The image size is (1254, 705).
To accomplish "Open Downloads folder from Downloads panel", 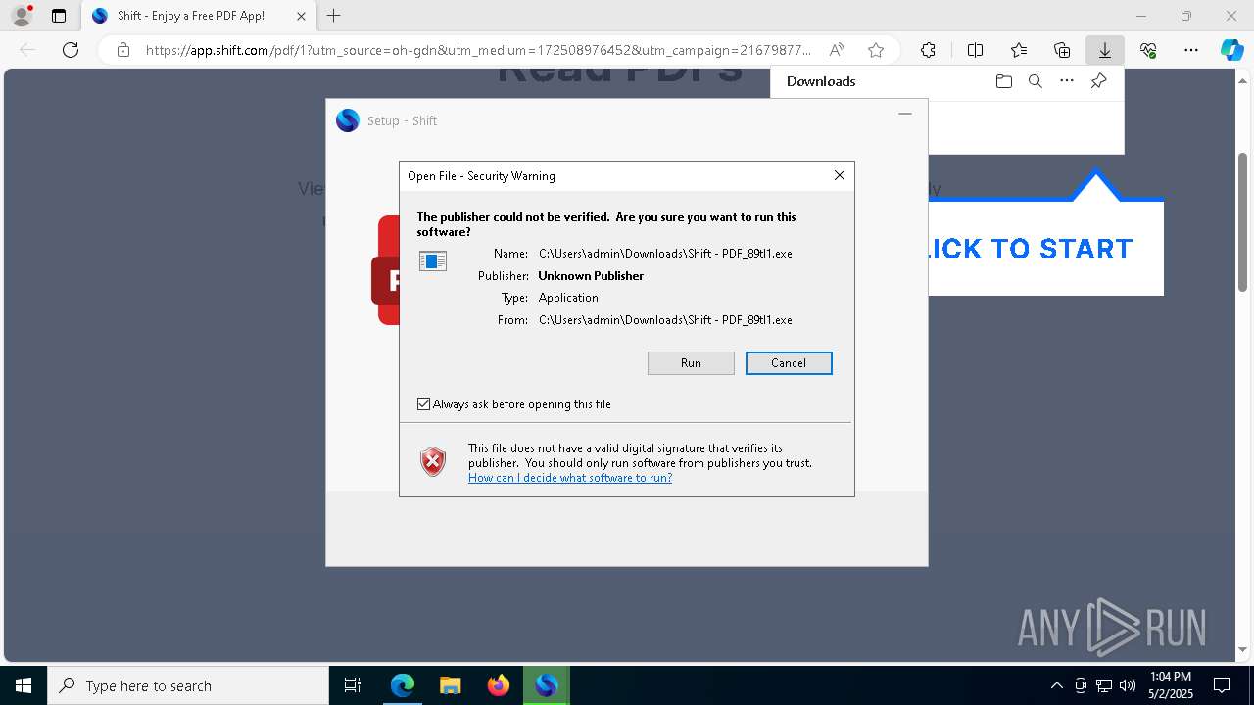I will click(x=1003, y=81).
